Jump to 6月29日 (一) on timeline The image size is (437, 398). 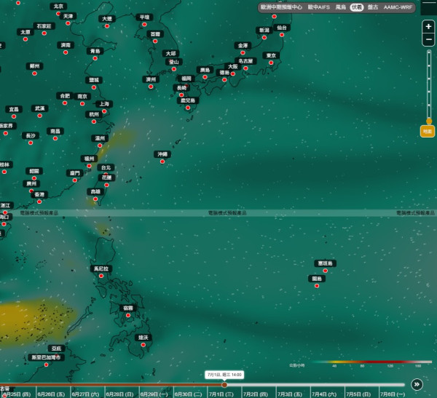pyautogui.click(x=154, y=394)
